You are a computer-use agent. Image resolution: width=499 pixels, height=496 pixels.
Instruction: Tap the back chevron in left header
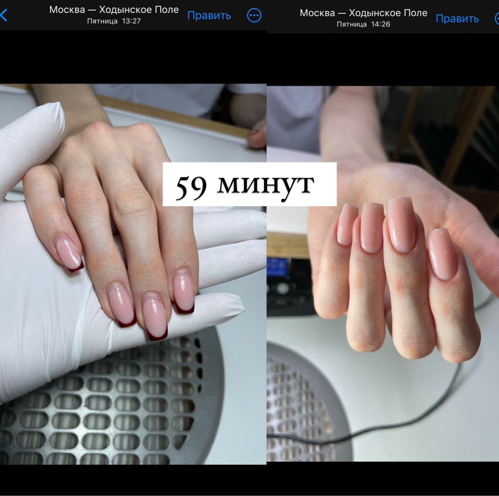(4, 15)
